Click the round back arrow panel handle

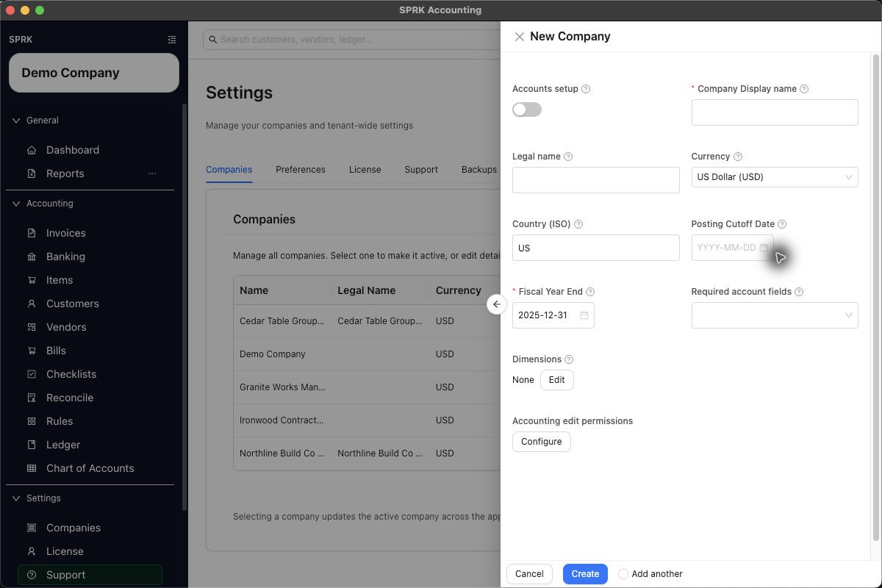(x=497, y=304)
